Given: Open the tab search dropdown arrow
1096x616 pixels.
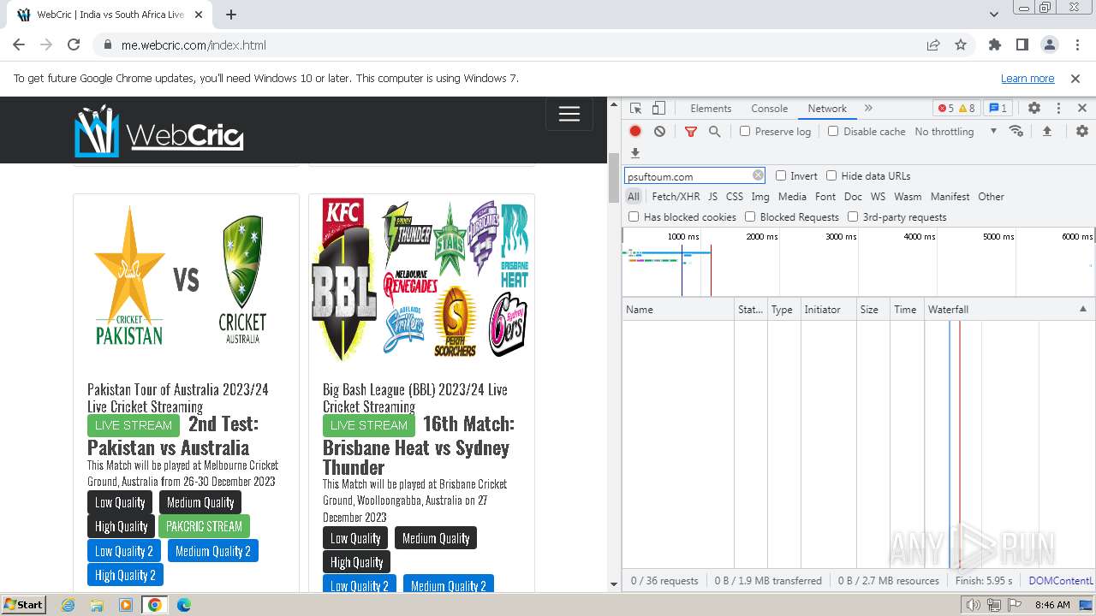Looking at the screenshot, I should click(993, 15).
